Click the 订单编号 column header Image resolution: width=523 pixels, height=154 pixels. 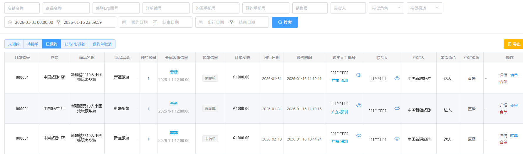pyautogui.click(x=22, y=58)
